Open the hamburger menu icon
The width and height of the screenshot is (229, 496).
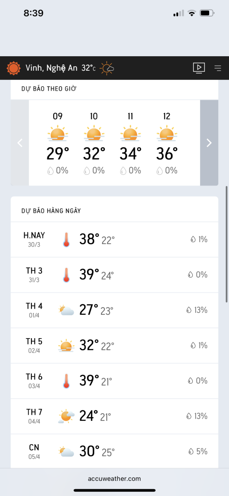217,68
